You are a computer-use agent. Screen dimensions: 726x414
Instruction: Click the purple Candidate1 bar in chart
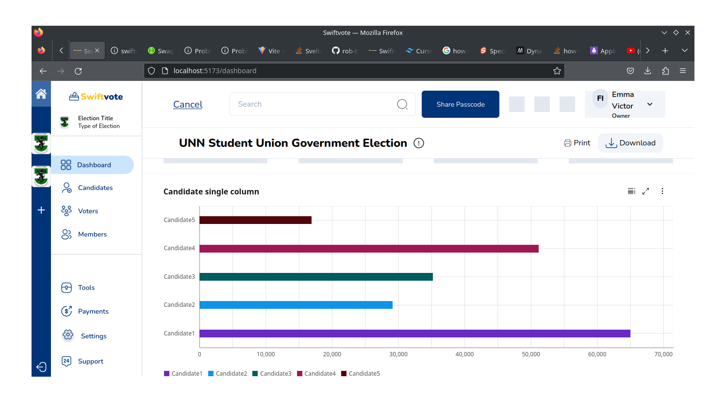point(414,334)
